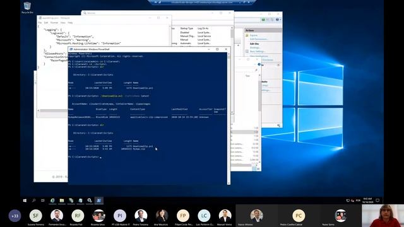Click 'Microsoft: Warning' line in Notepad

point(73,40)
